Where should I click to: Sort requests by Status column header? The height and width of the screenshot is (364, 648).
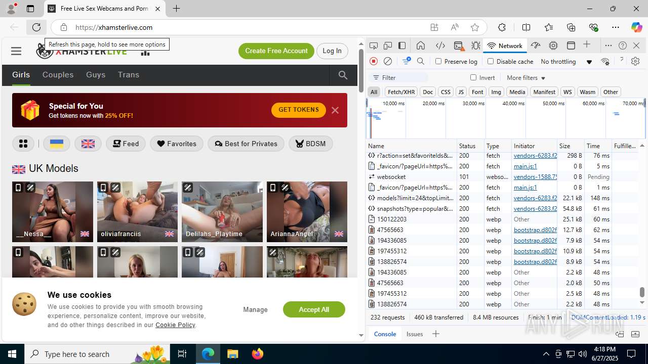(470, 146)
